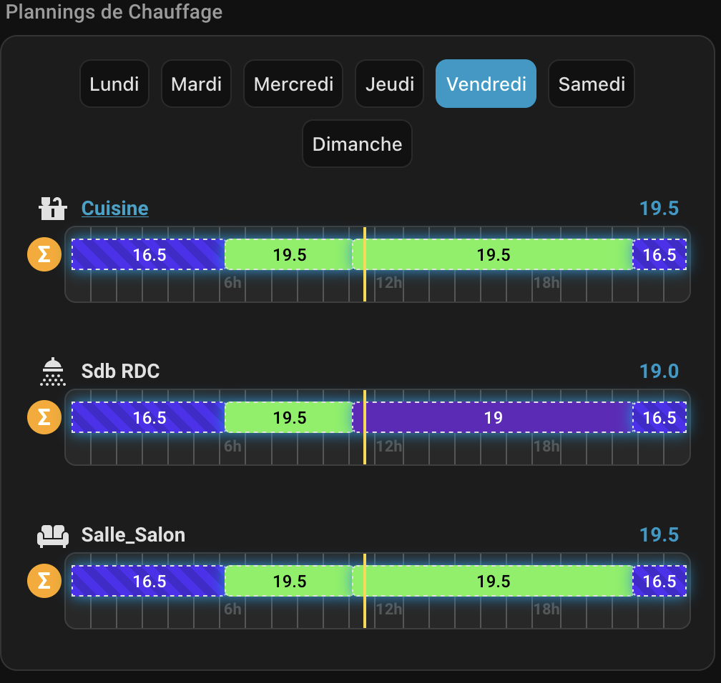Select Cuisine's early morning 16.5 slot
Screen dimensions: 721x683
[x=149, y=255]
